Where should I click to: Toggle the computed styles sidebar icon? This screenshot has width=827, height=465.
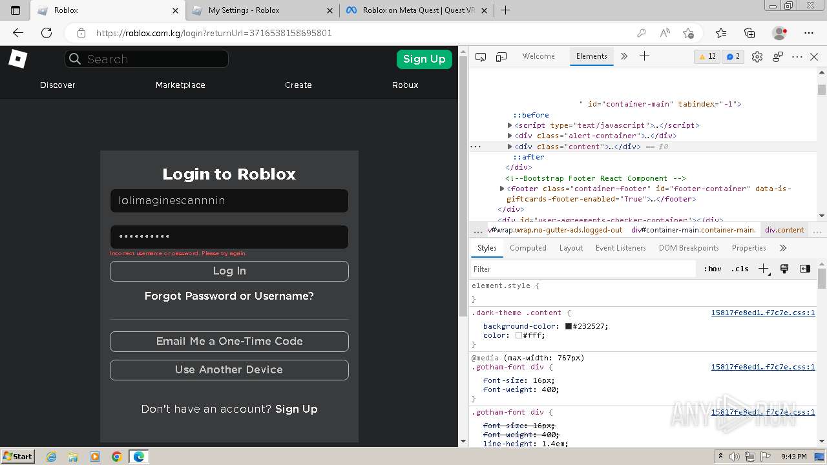(805, 269)
